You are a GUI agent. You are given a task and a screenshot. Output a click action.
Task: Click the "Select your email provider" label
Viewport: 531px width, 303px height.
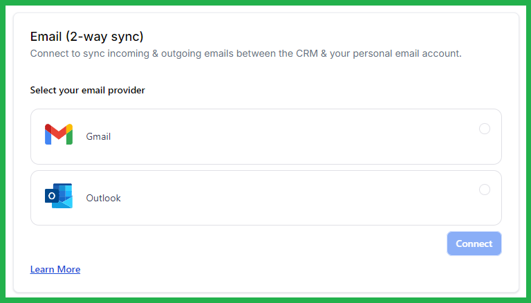87,90
